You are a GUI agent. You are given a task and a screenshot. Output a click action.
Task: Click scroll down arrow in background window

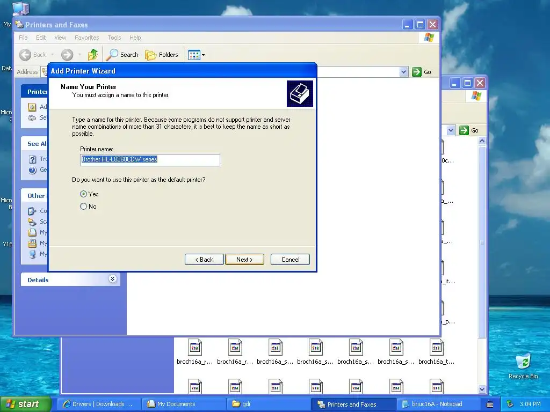[x=482, y=389]
